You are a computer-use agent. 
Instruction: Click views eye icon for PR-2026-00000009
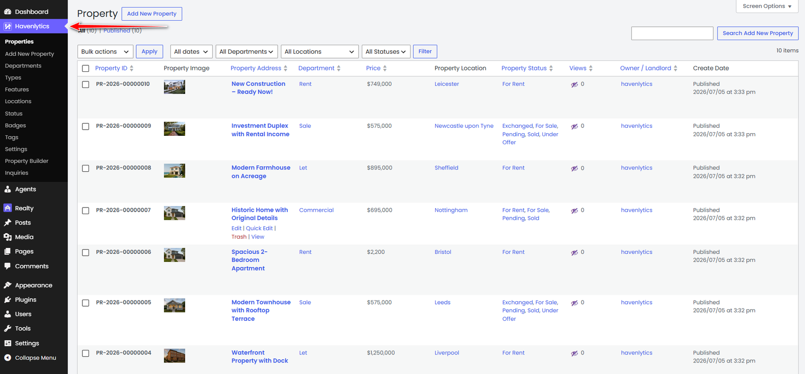pyautogui.click(x=574, y=127)
